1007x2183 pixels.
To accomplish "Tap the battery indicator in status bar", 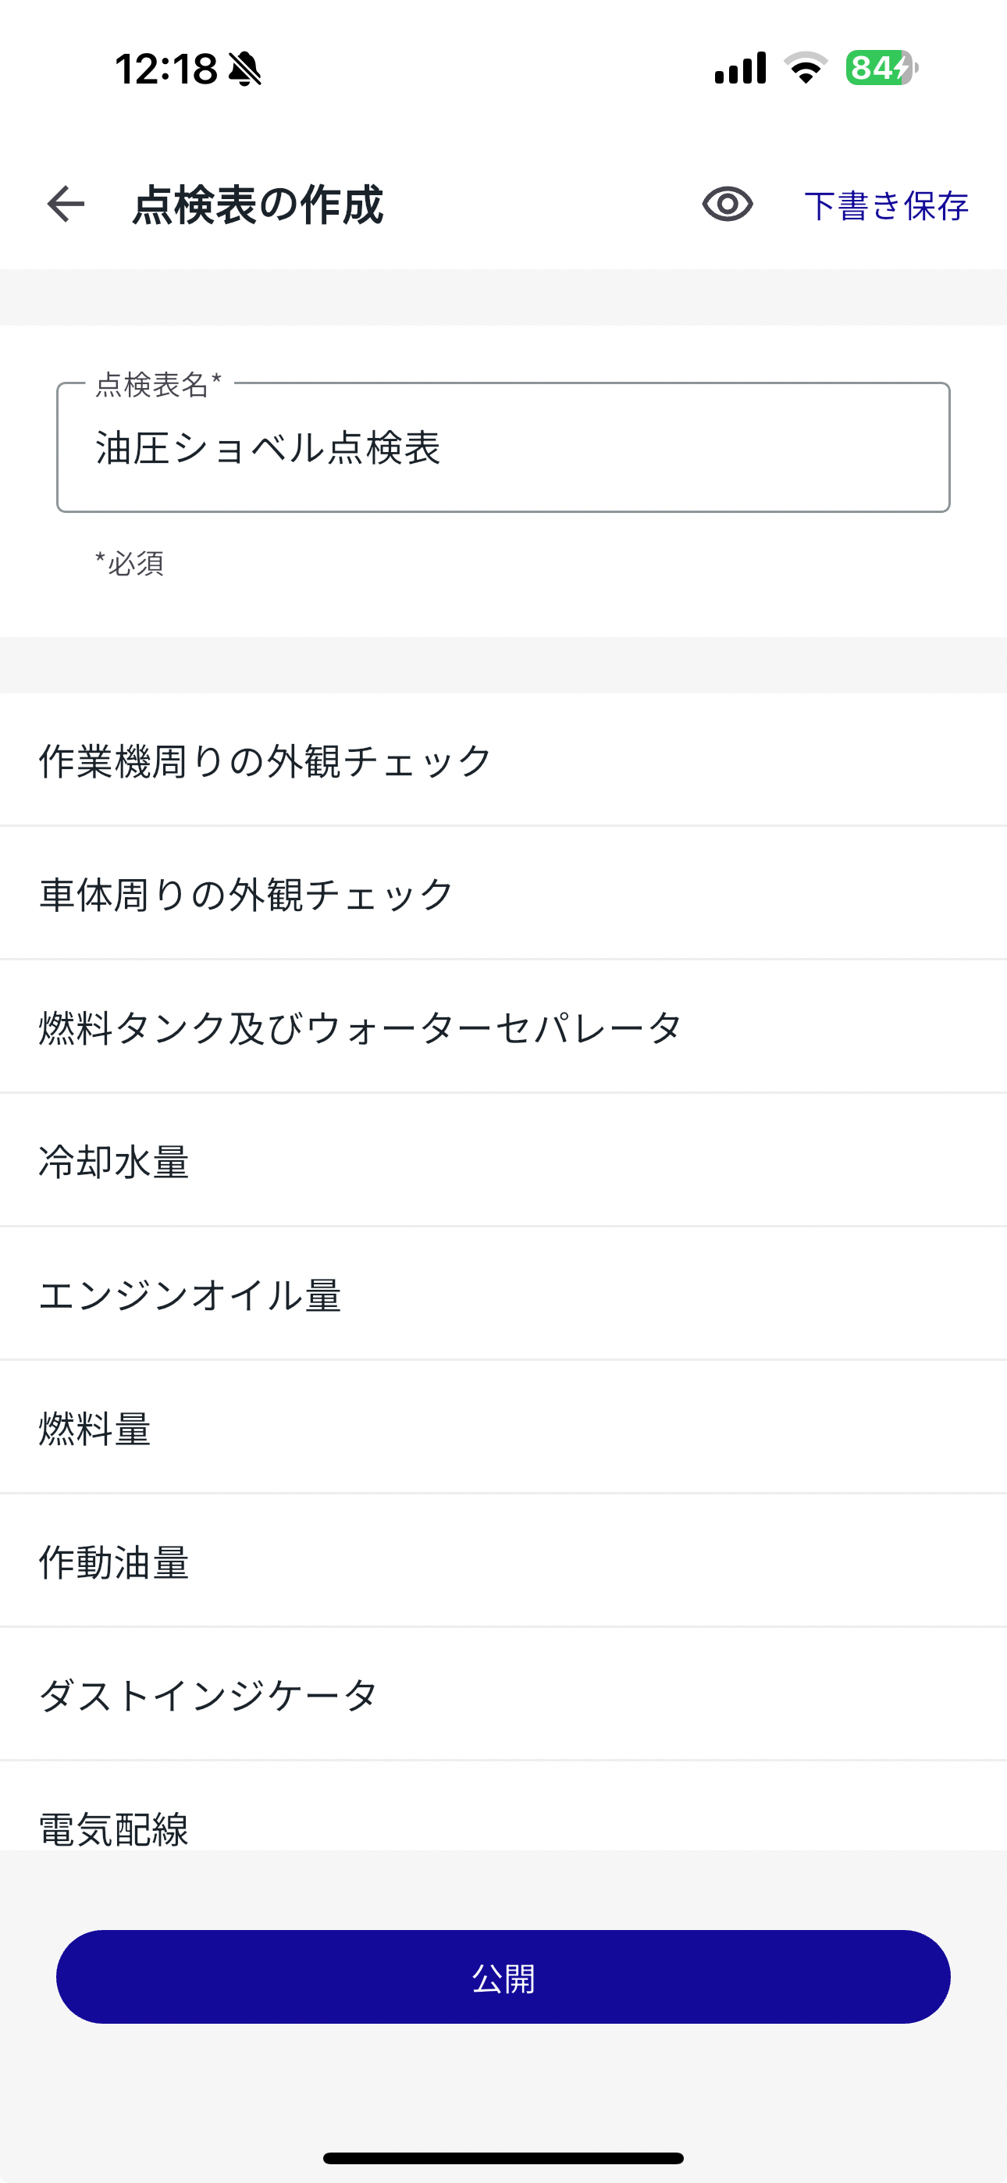I will pyautogui.click(x=881, y=68).
